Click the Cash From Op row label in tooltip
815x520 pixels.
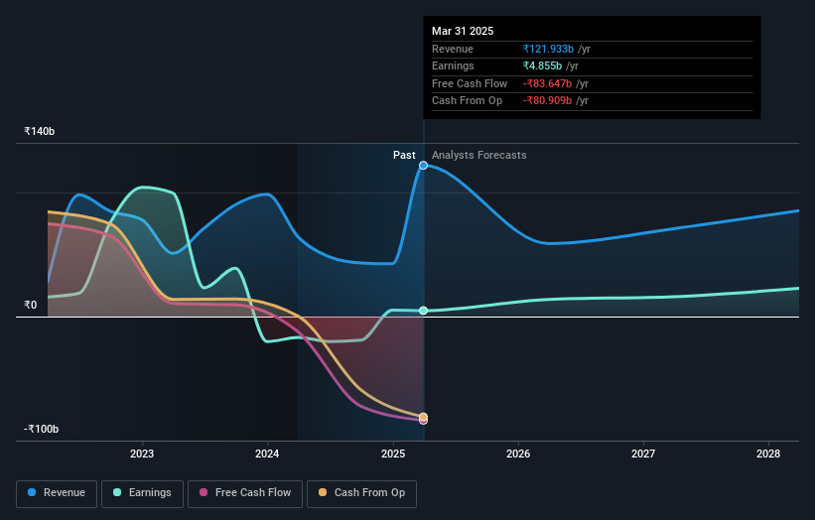(x=467, y=101)
